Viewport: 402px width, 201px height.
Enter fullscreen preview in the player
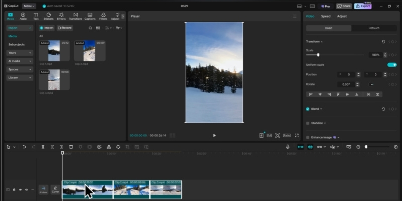pyautogui.click(x=296, y=135)
